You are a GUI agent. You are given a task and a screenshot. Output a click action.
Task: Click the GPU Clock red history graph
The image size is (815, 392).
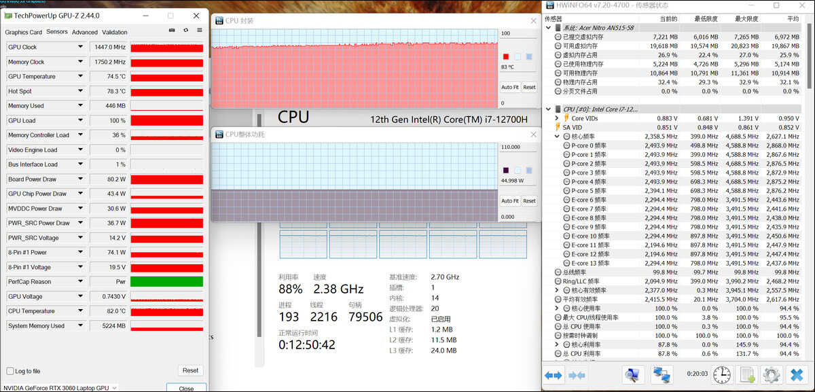pos(166,48)
